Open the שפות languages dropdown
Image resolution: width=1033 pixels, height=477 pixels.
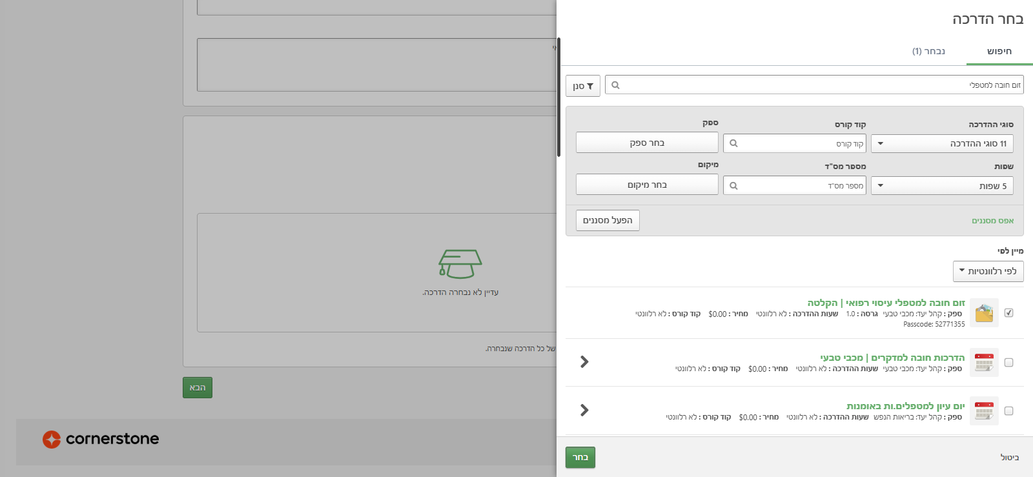tap(942, 186)
